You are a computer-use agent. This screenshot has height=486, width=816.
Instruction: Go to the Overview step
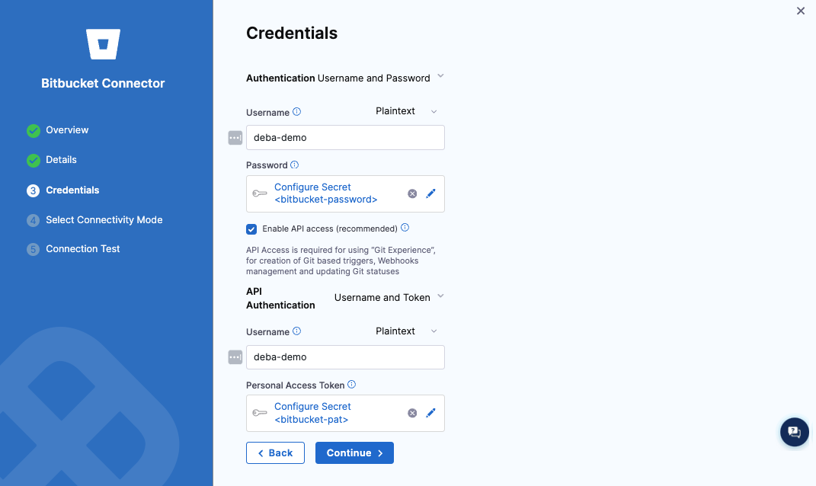[67, 130]
